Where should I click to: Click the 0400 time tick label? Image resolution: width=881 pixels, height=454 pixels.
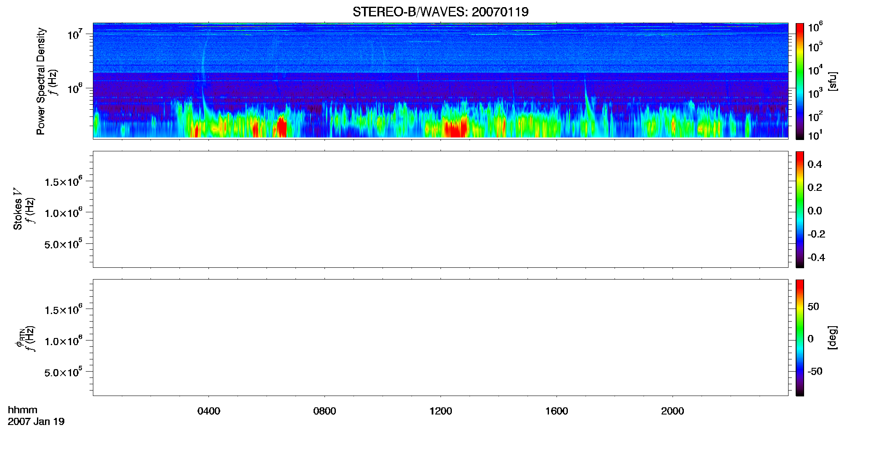click(x=209, y=411)
